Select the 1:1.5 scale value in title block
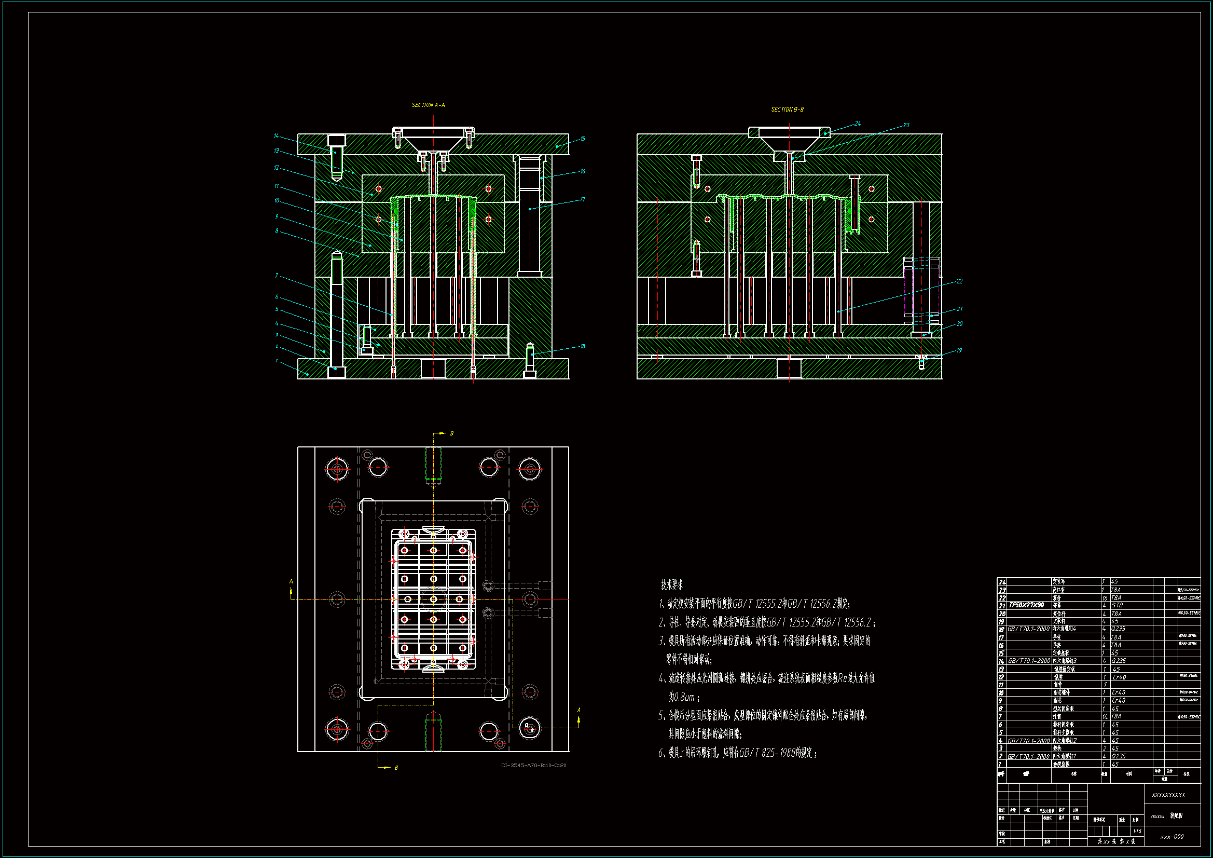This screenshot has height=858, width=1213. [x=1137, y=831]
